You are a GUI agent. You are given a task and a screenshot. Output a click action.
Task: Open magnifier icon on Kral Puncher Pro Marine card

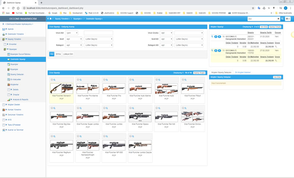click(80, 80)
